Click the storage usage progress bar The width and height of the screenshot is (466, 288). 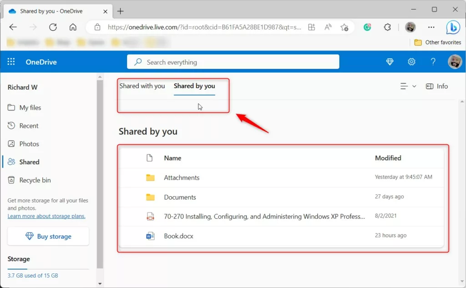[x=48, y=269]
